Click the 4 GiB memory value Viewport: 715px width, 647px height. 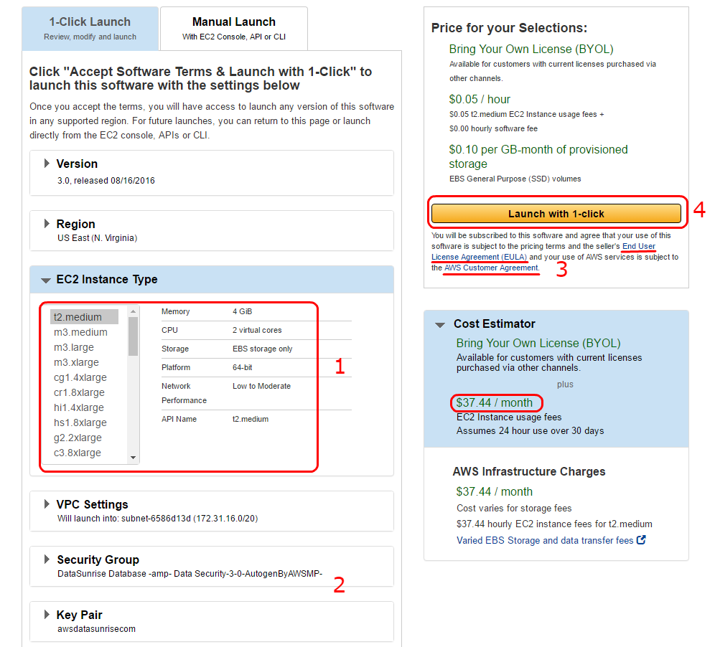pyautogui.click(x=242, y=311)
